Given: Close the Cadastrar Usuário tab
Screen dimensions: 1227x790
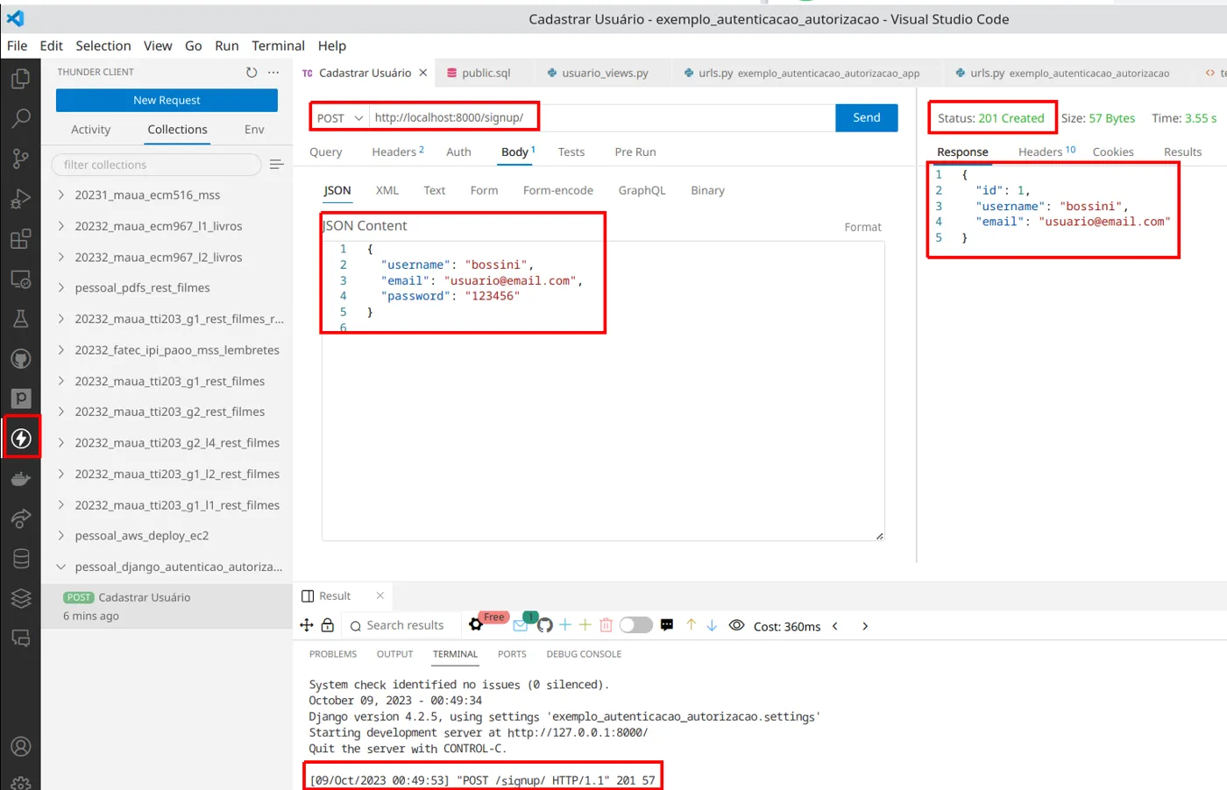Looking at the screenshot, I should (x=423, y=74).
